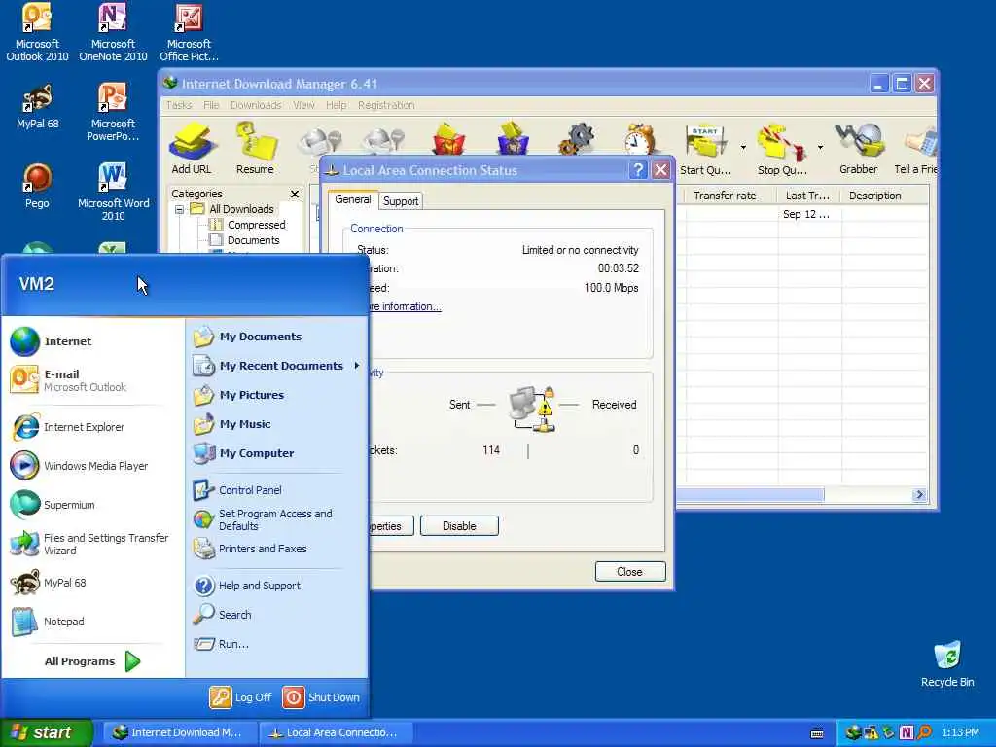Image resolution: width=996 pixels, height=747 pixels.
Task: Click the help question mark in connection dialog
Action: click(x=638, y=169)
